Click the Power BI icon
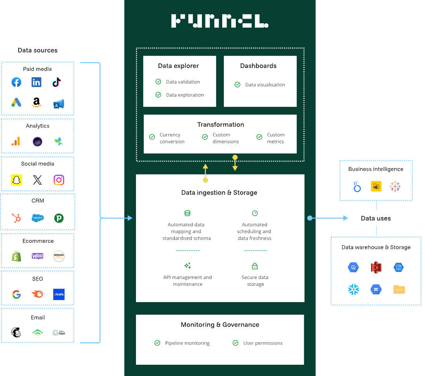425x376 pixels. click(x=376, y=187)
